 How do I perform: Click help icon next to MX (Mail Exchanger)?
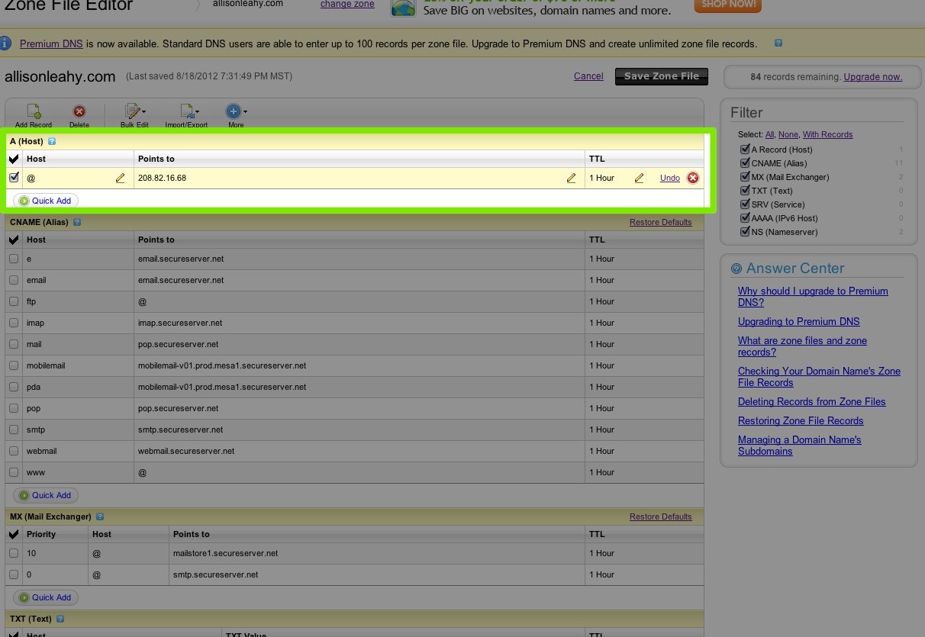click(100, 516)
